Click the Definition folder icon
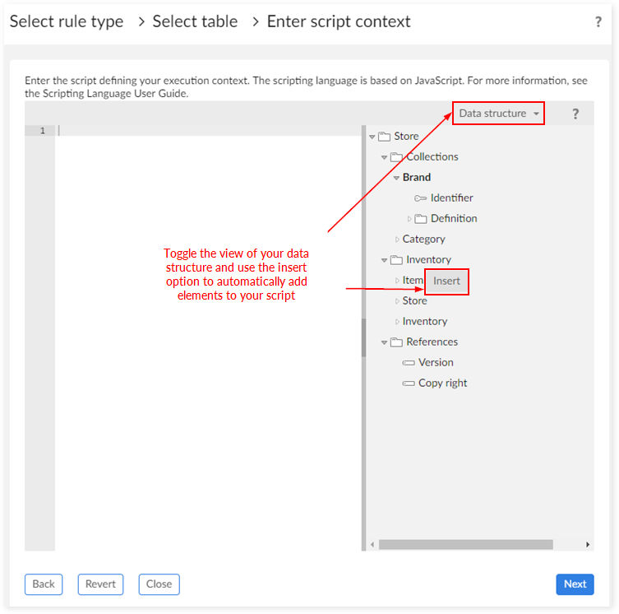Screen dimensions: 619x614 click(420, 219)
